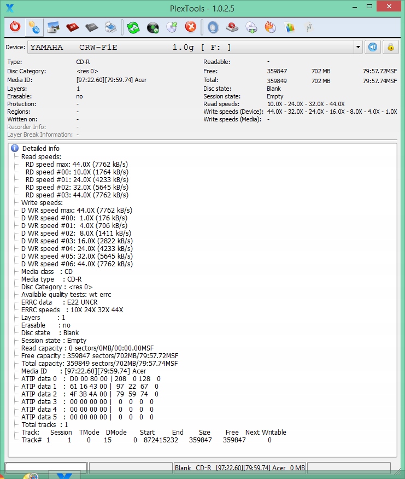
Task: Click the blue disc info icon
Action: coord(213,27)
